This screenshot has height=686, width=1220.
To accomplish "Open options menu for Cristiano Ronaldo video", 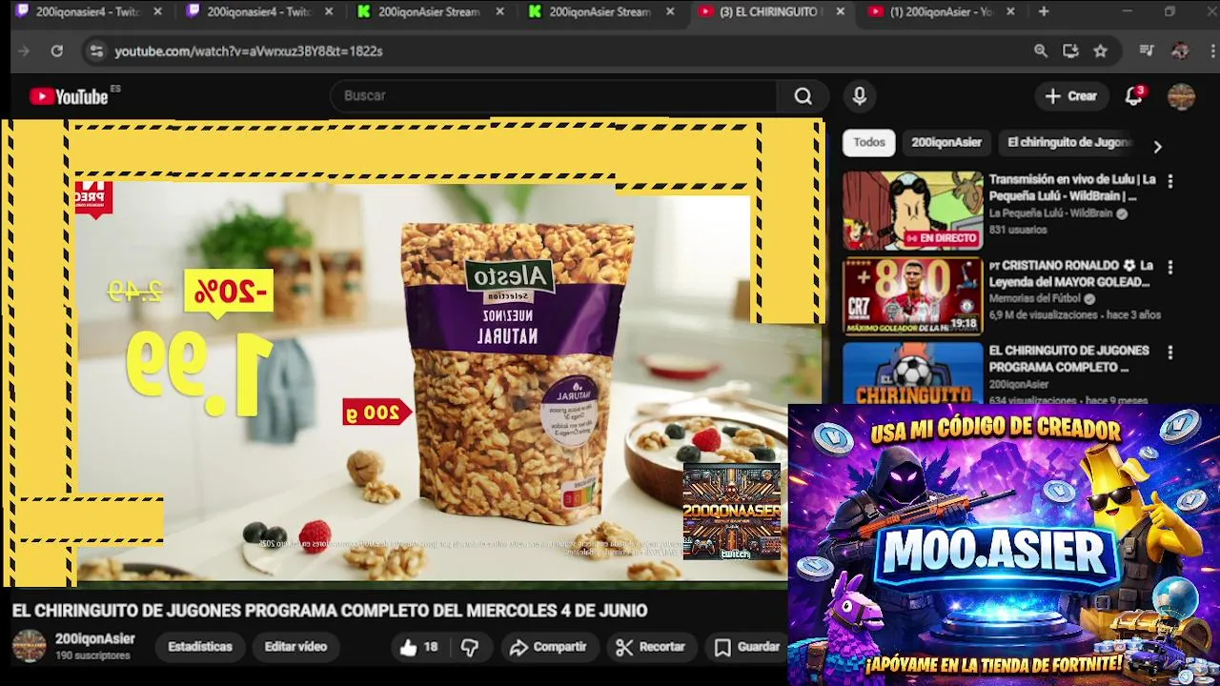I will point(1170,267).
